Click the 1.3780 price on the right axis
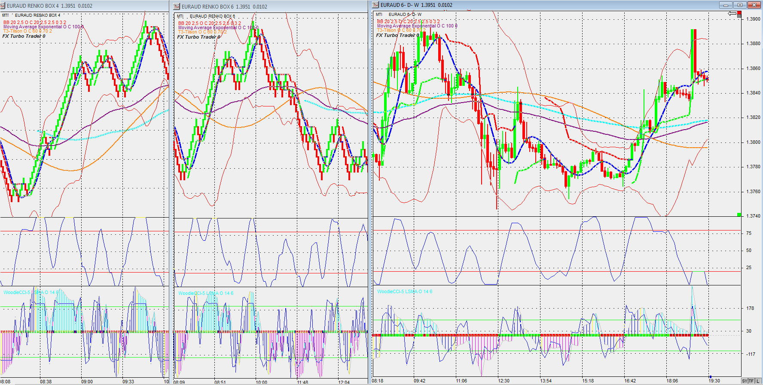The width and height of the screenshot is (763, 385). click(753, 167)
